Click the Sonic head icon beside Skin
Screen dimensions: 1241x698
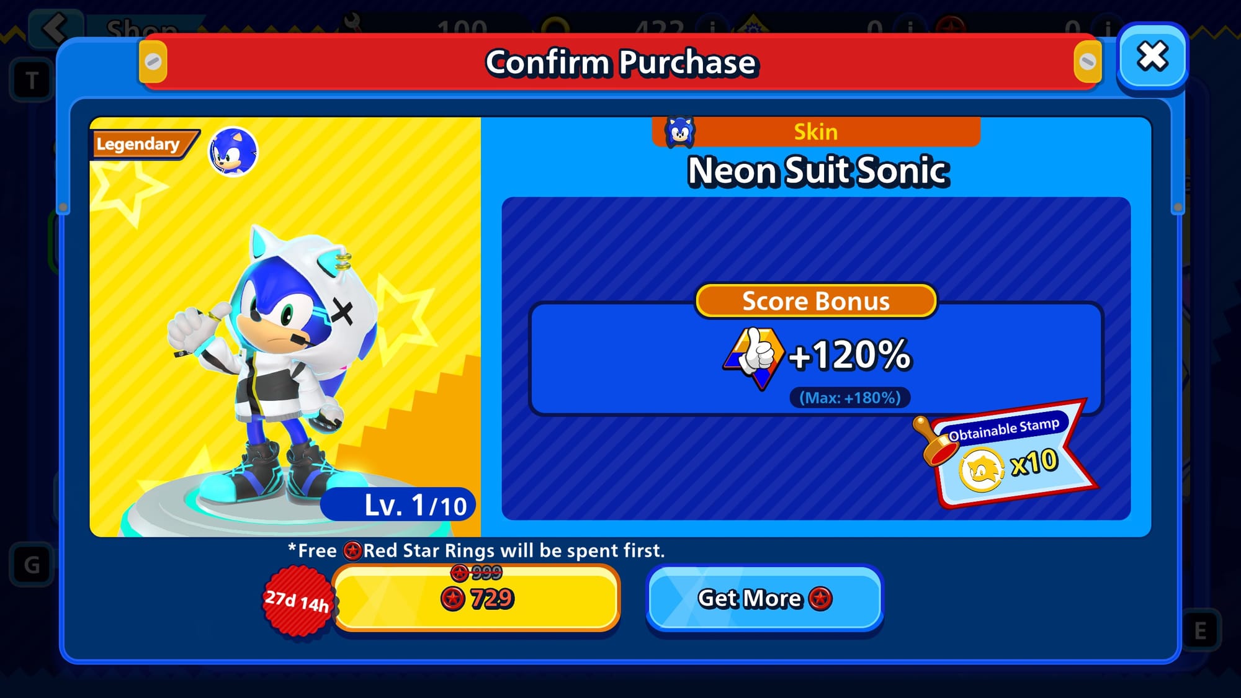tap(680, 132)
